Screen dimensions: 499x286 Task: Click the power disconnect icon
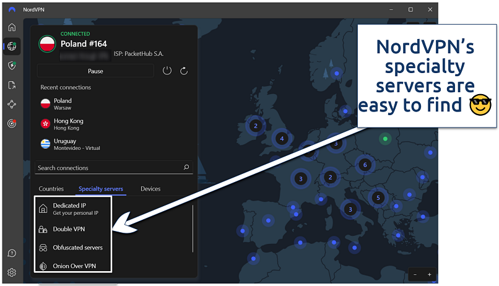click(167, 71)
